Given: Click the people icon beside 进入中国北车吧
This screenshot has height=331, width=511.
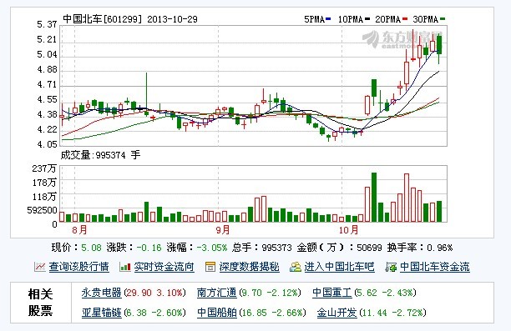Looking at the screenshot, I should (x=296, y=267).
